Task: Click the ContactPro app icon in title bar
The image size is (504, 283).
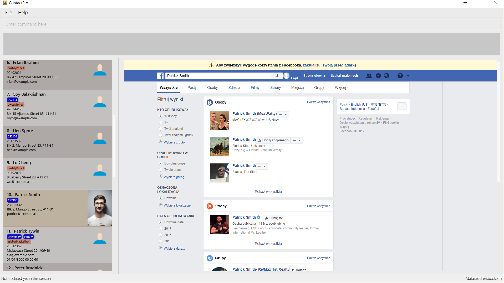Action: (5, 3)
